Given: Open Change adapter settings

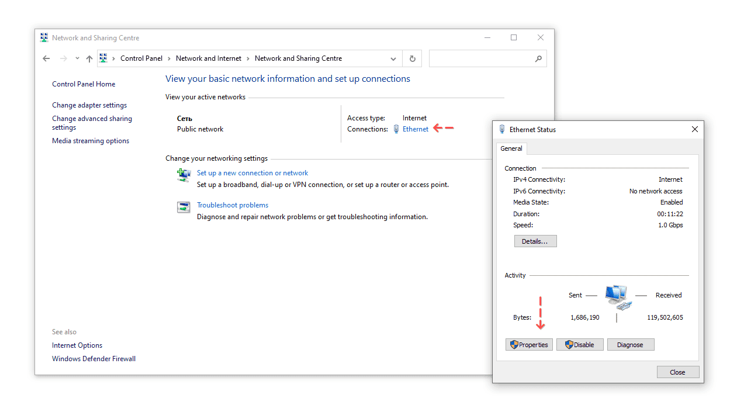Looking at the screenshot, I should coord(89,105).
